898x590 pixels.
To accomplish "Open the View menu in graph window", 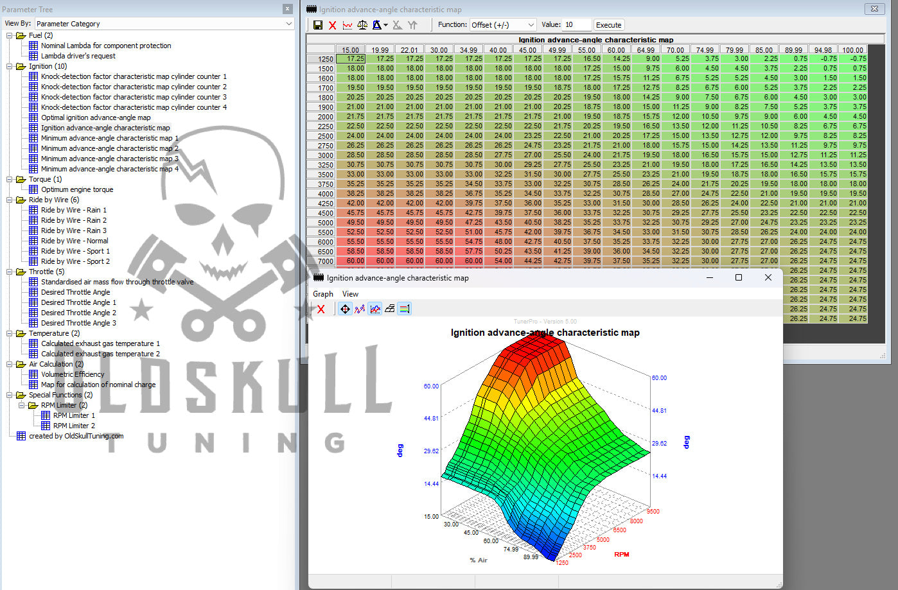I will pos(350,294).
